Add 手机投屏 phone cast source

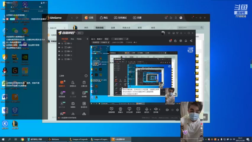129,110
